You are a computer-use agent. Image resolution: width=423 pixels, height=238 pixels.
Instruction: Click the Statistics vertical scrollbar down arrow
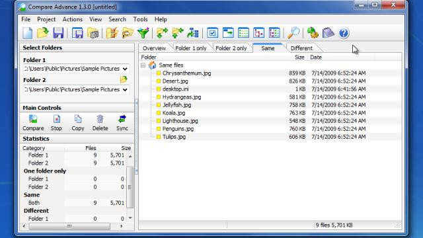pos(130,218)
